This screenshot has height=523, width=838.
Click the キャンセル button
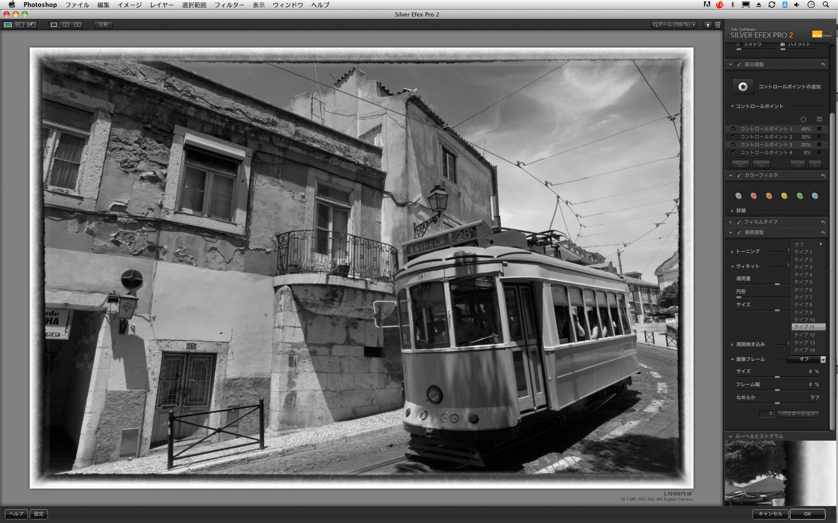(770, 514)
